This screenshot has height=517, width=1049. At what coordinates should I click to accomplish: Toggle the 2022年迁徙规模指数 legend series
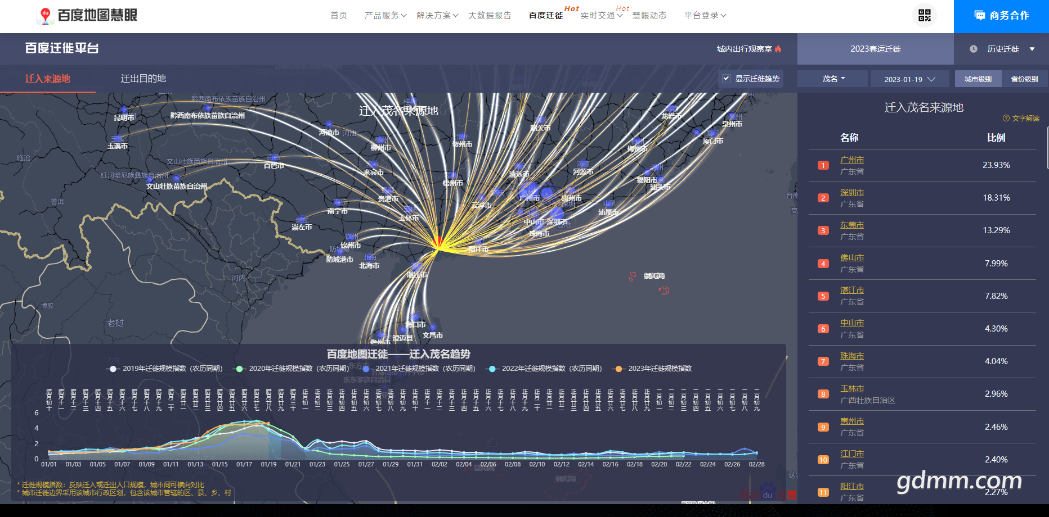pos(544,369)
